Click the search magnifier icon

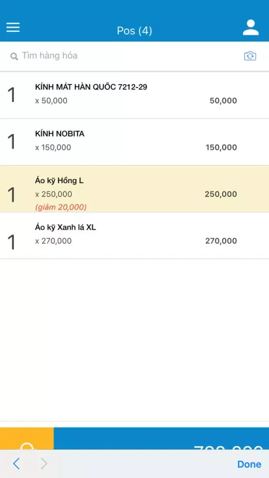coord(14,56)
